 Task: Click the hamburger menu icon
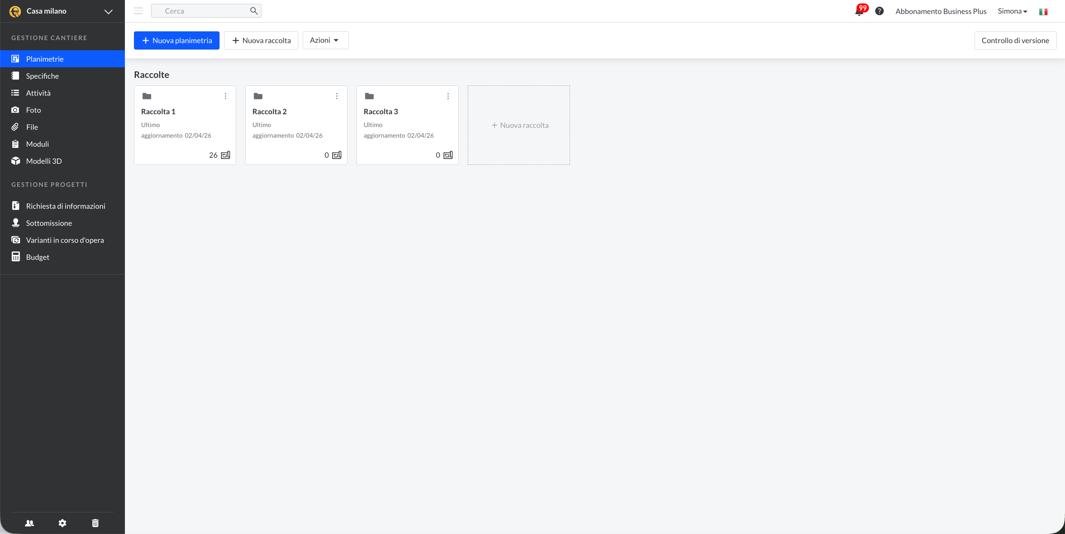tap(139, 11)
